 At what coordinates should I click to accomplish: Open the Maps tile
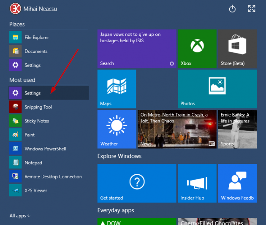click(x=117, y=89)
